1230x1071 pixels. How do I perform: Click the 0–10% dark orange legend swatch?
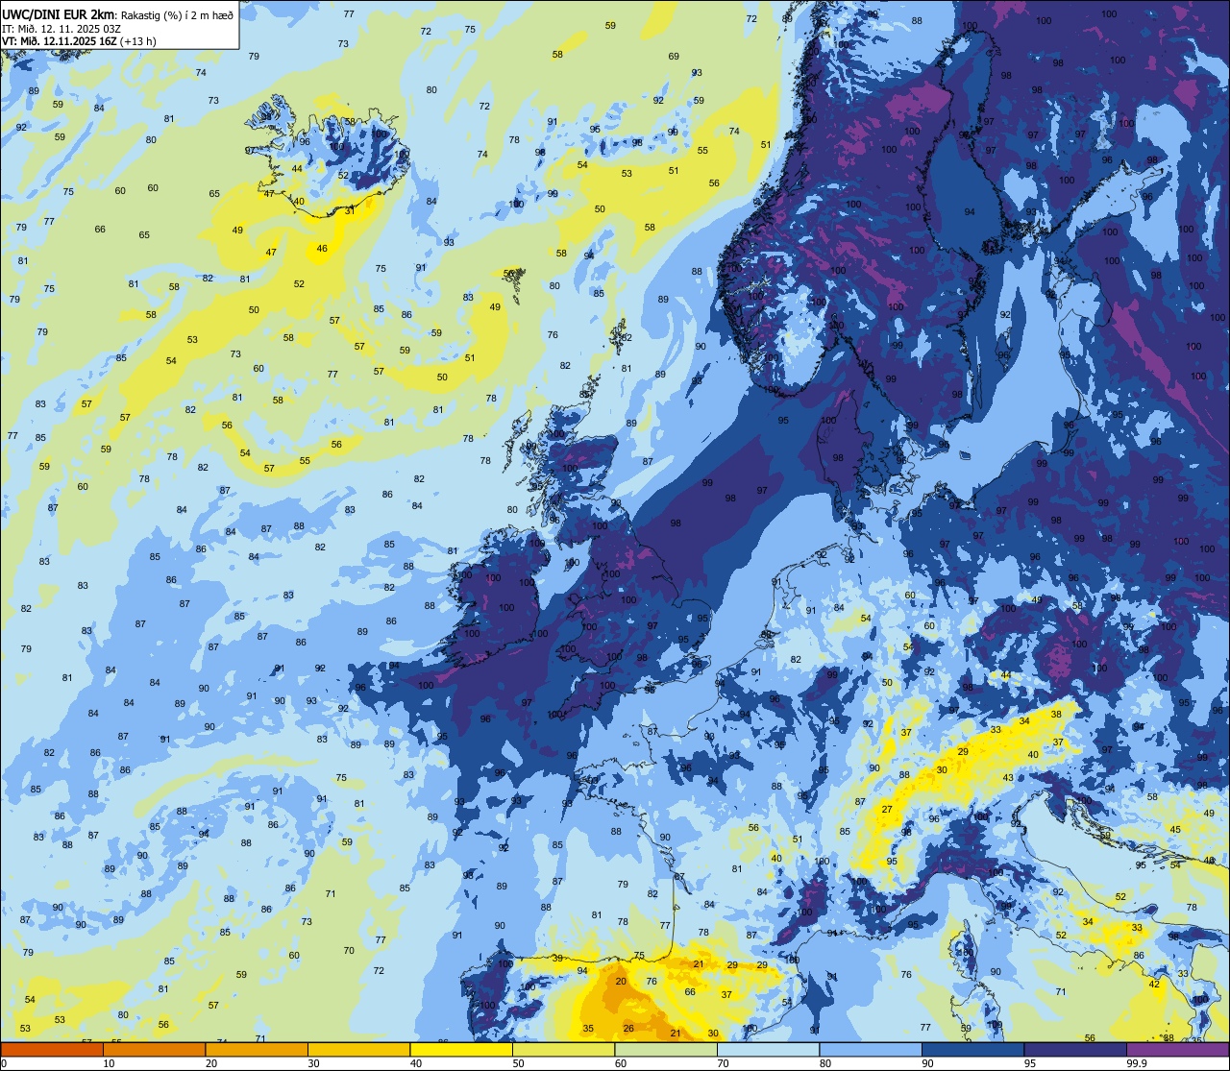[52, 1049]
